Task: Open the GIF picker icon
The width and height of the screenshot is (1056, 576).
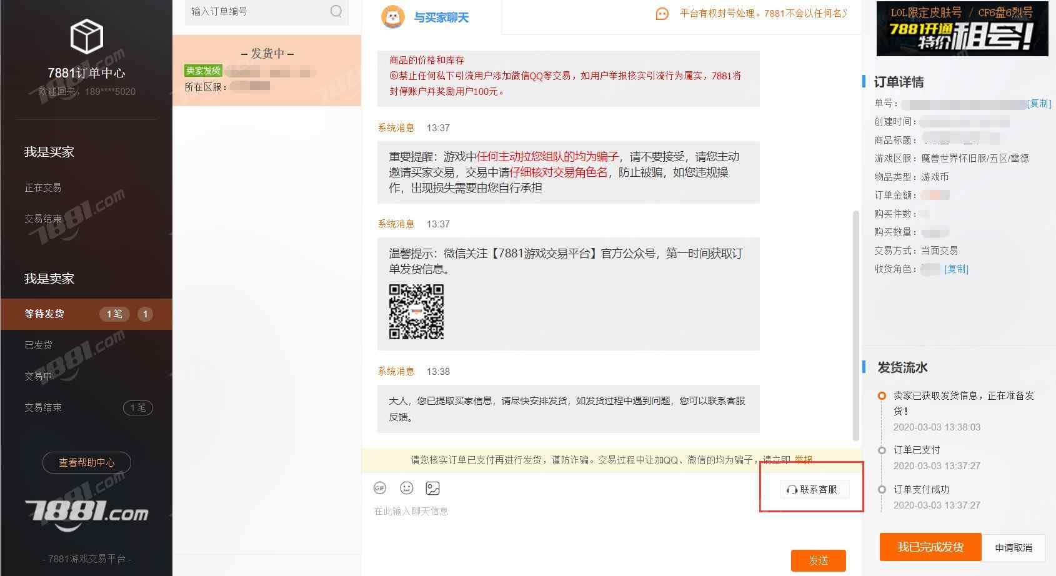Action: pyautogui.click(x=380, y=488)
